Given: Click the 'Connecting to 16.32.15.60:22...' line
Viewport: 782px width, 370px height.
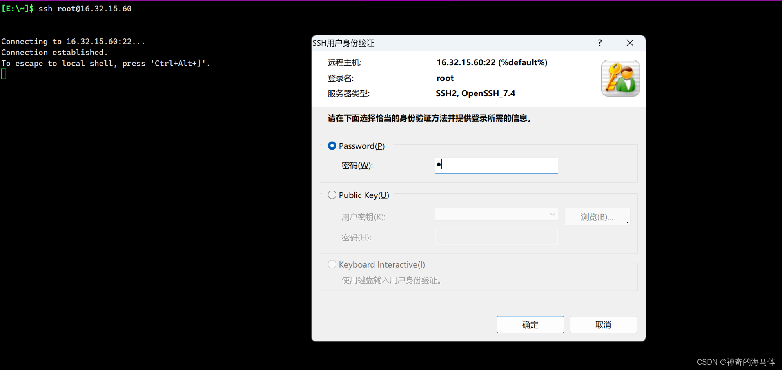Looking at the screenshot, I should pos(73,41).
